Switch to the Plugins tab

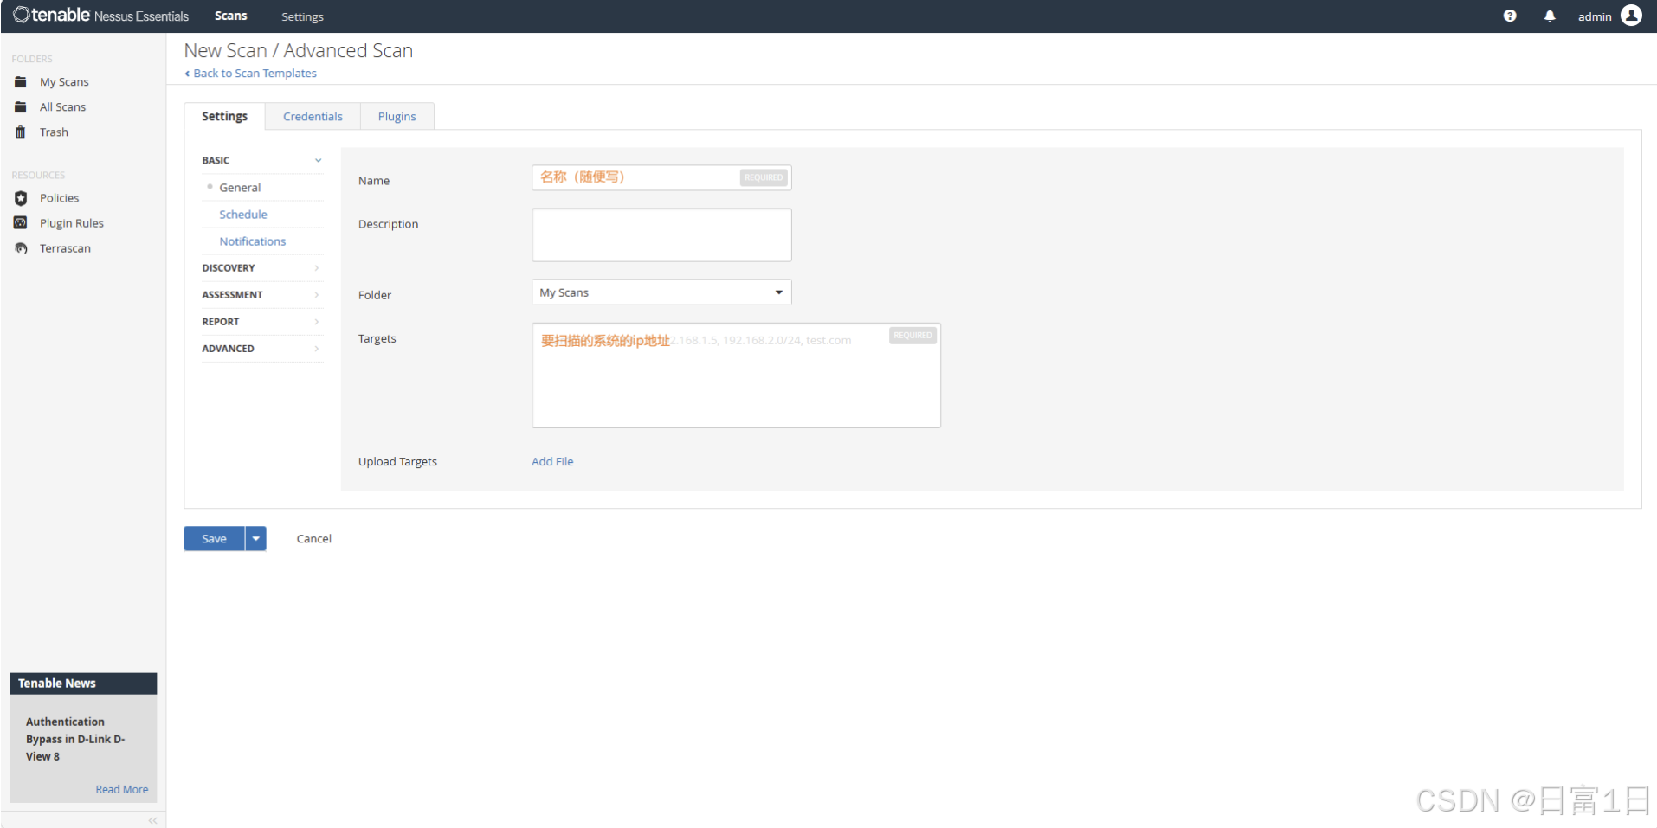click(397, 116)
